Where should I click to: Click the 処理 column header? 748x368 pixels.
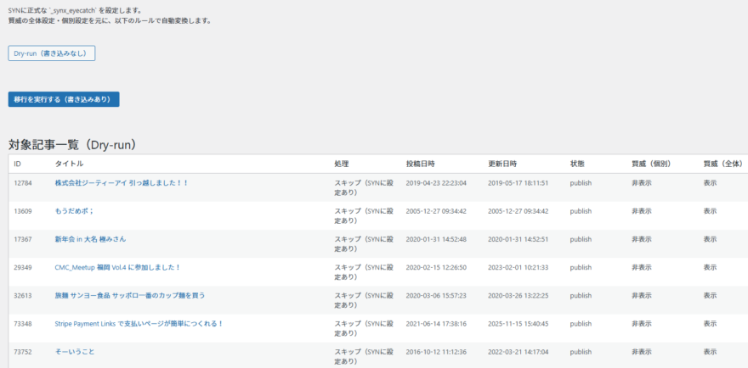342,163
